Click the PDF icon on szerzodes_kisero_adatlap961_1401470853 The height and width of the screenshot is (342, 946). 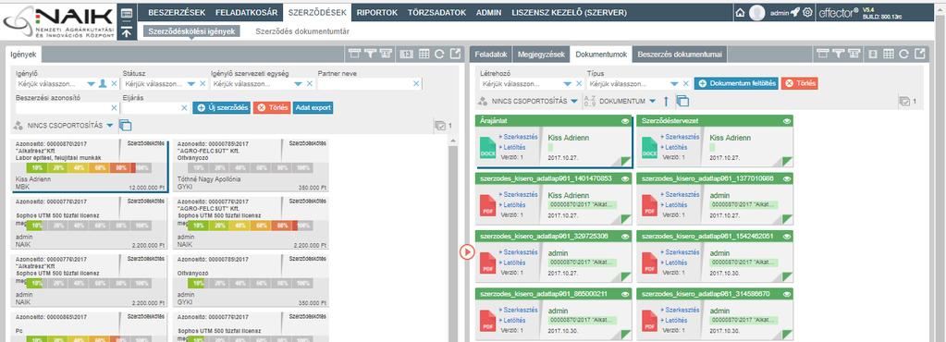(x=488, y=205)
